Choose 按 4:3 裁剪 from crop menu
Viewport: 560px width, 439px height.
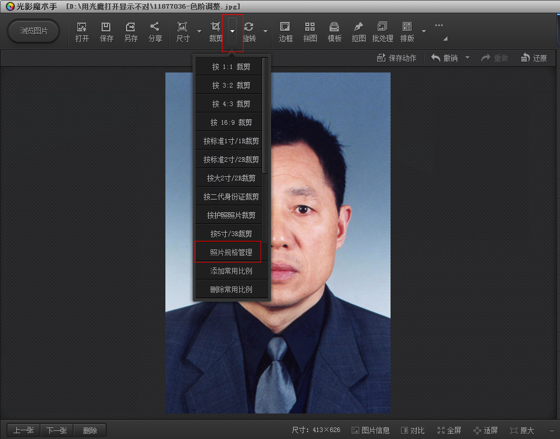click(229, 104)
